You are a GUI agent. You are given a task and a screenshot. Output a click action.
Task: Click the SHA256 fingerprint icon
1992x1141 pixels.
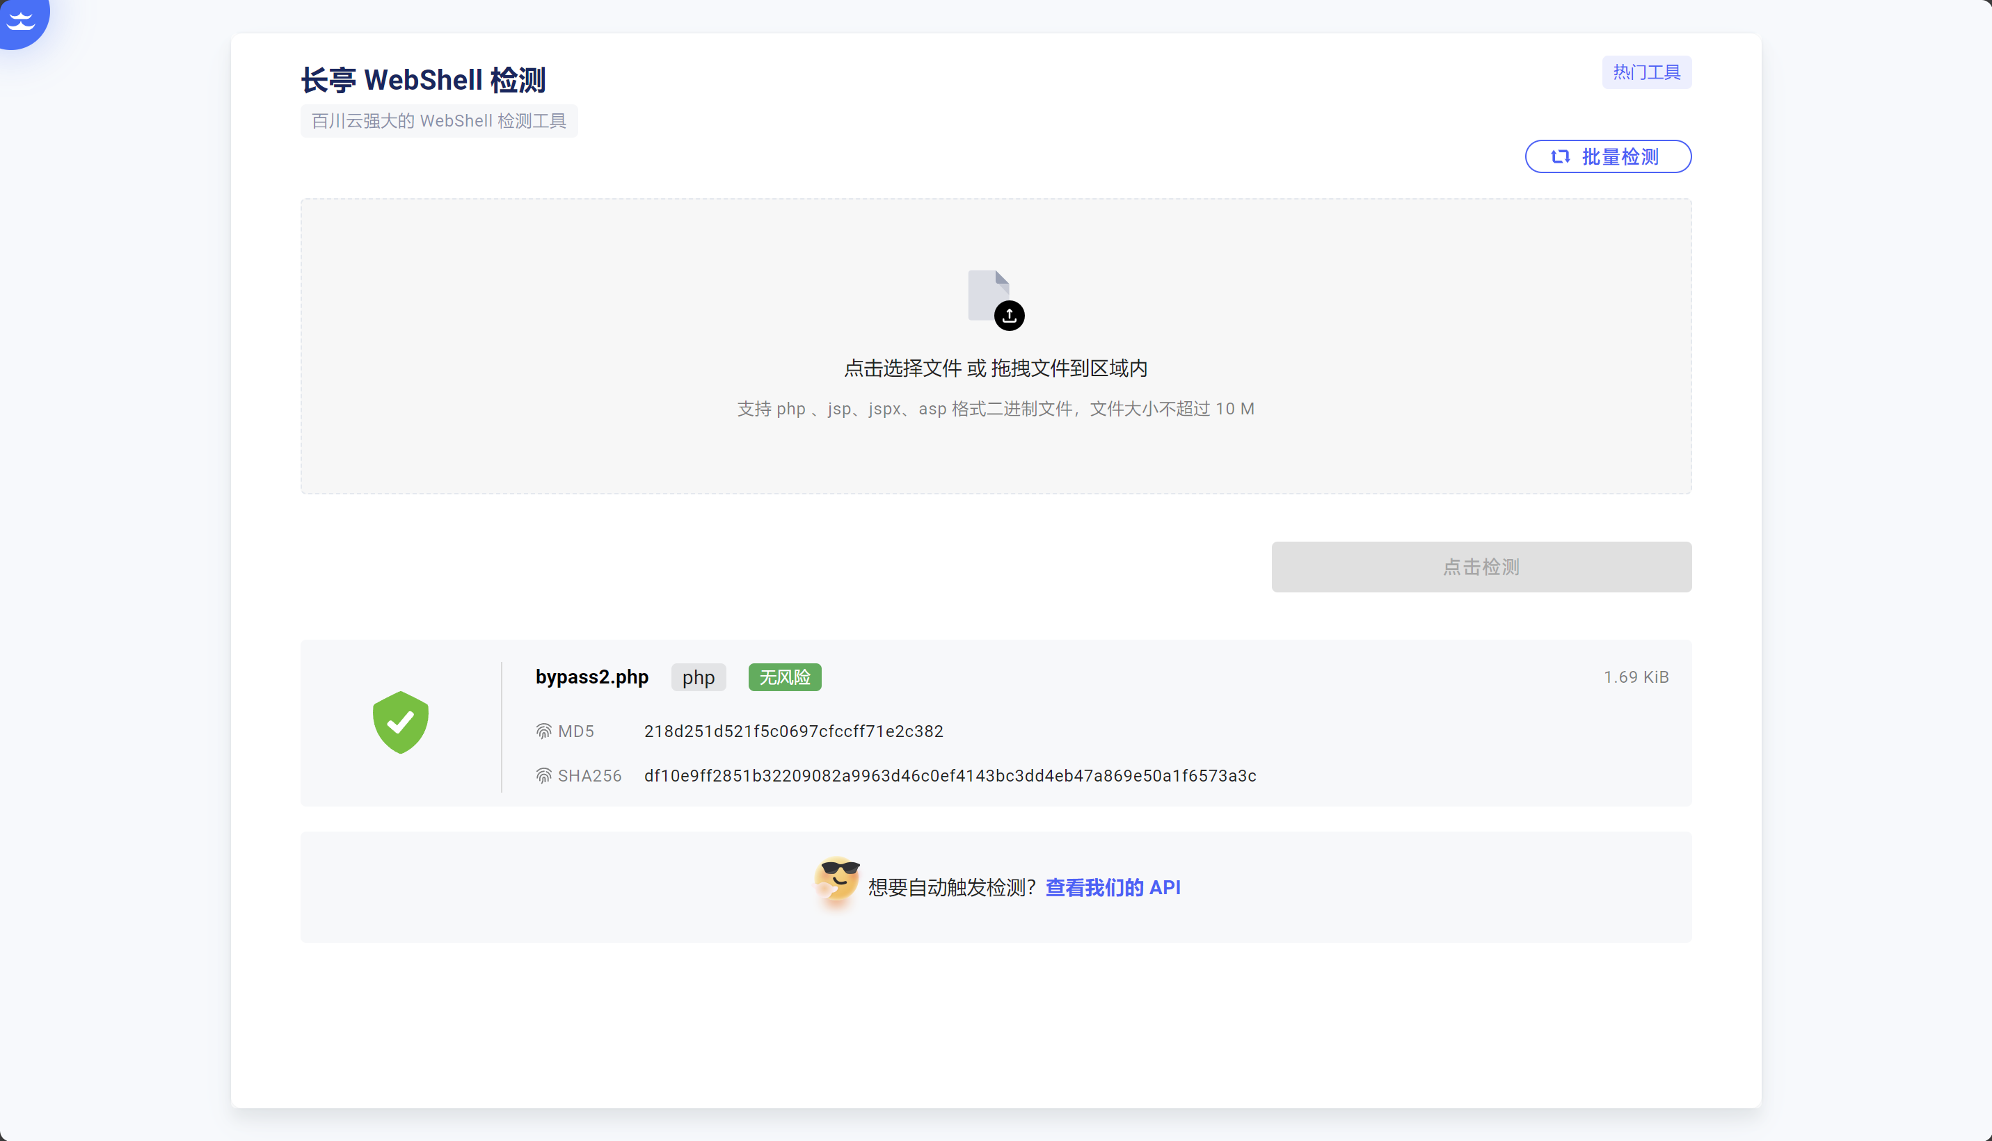pyautogui.click(x=543, y=776)
